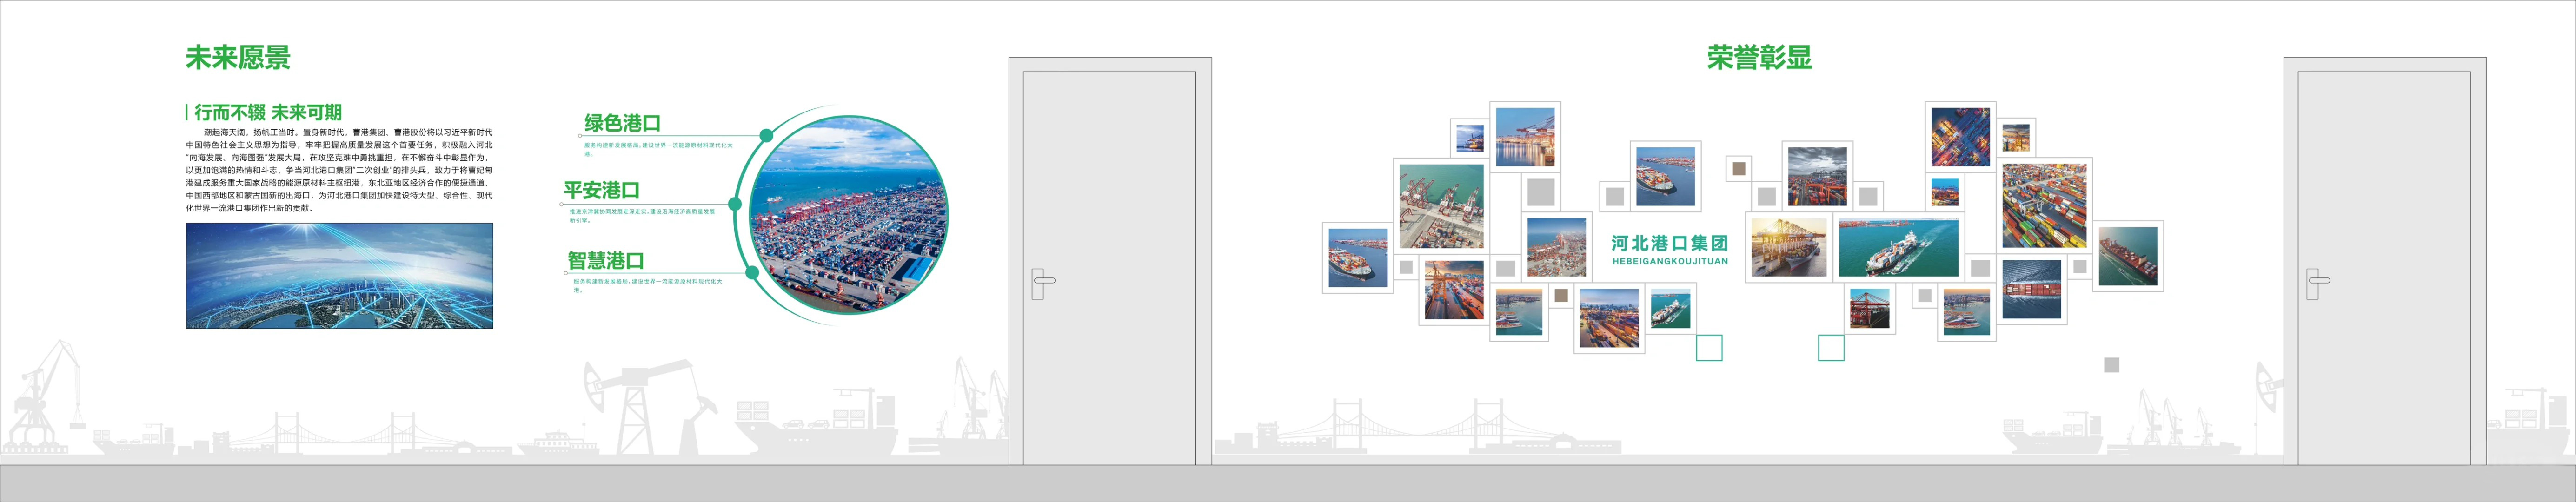Click the 行而不辍 未来可期 subheading

tap(268, 112)
